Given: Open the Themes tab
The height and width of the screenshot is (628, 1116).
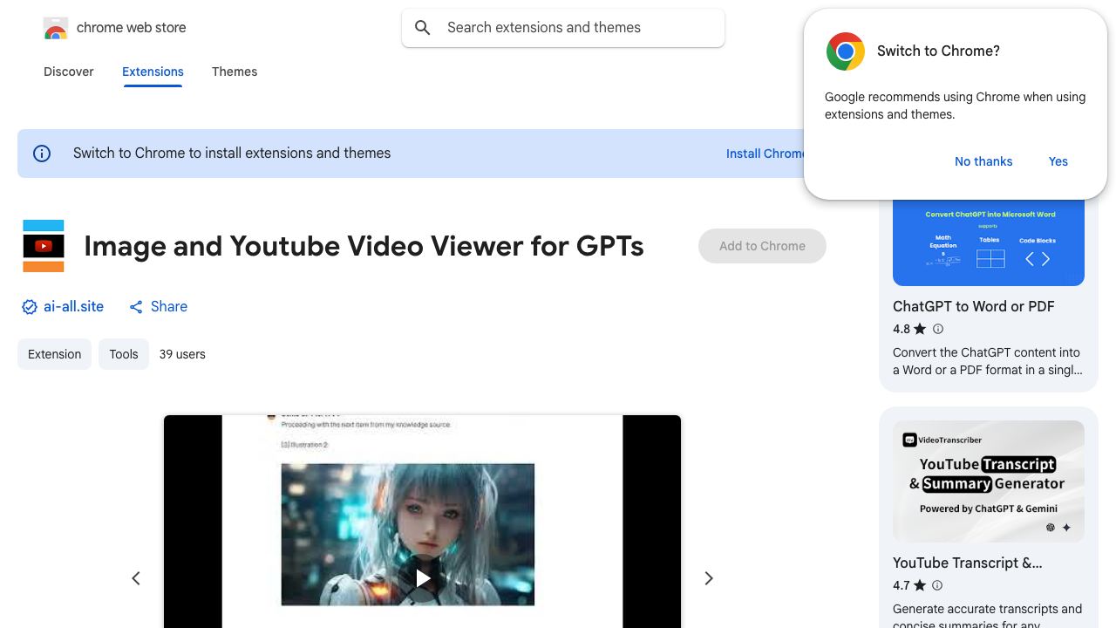Looking at the screenshot, I should [x=235, y=72].
